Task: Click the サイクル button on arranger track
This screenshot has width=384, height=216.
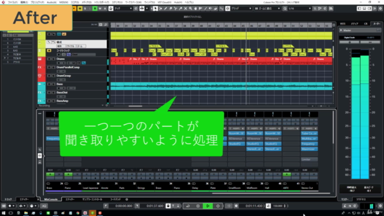Action: (70, 46)
